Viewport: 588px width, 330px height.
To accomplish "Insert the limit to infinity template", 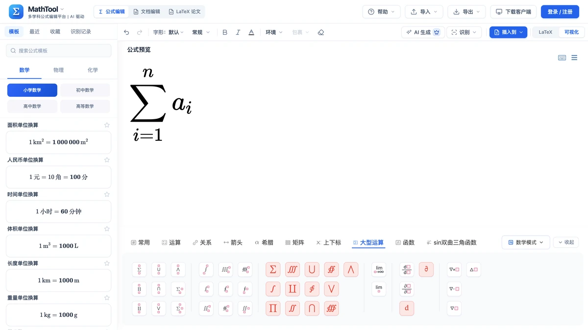I will (x=379, y=269).
